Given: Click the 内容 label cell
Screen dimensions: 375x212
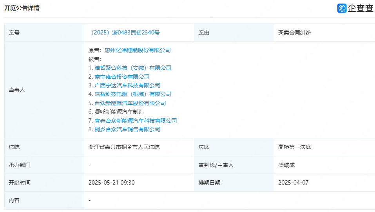Looking at the screenshot, I should point(44,200).
